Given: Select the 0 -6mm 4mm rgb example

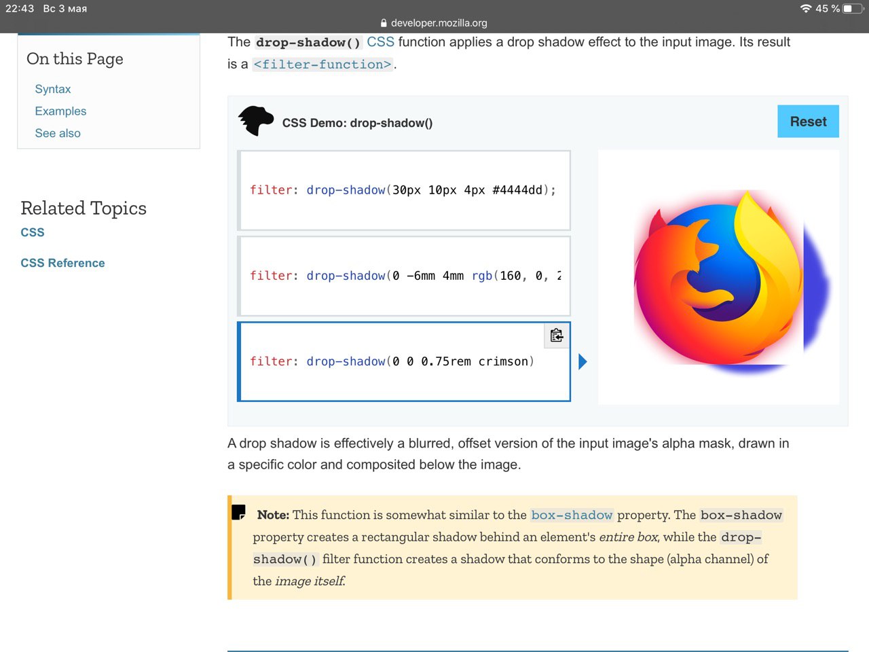Looking at the screenshot, I should tap(404, 276).
